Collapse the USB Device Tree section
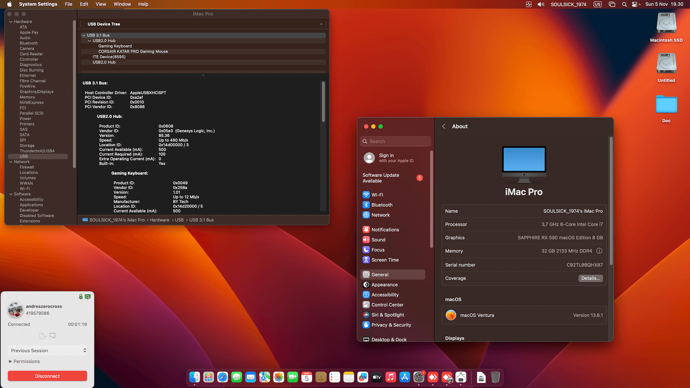 pos(321,24)
